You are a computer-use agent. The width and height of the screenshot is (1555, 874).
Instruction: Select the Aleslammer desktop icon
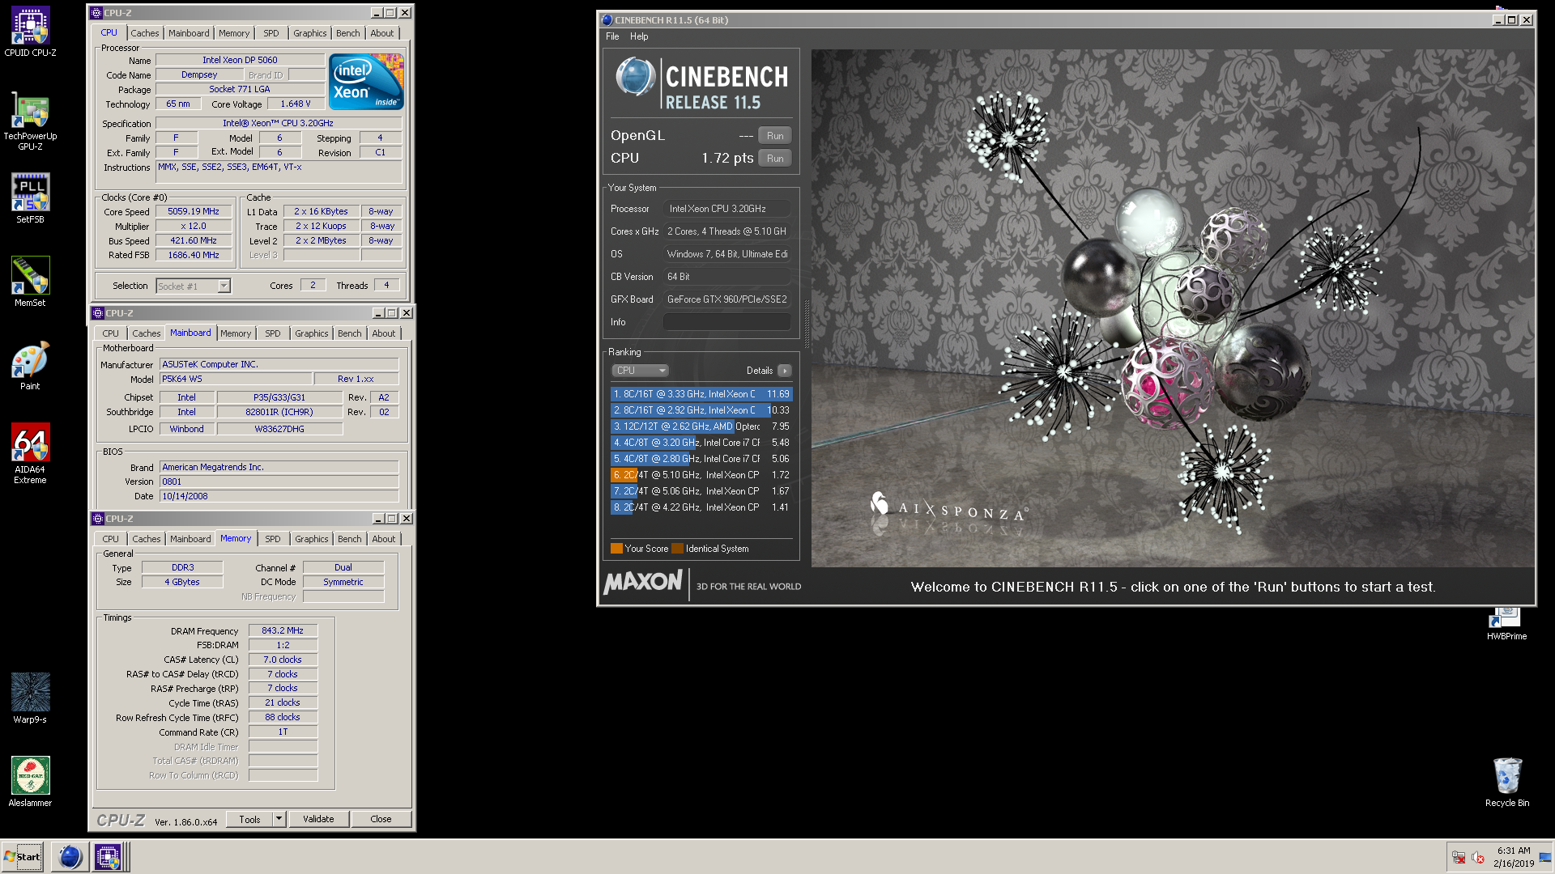[x=30, y=781]
